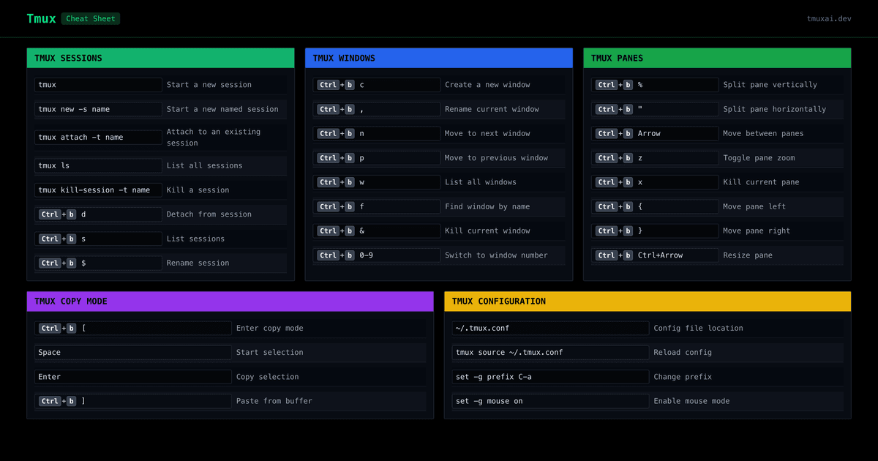Click the tmux attach -t name command box
878x461 pixels.
[97, 137]
